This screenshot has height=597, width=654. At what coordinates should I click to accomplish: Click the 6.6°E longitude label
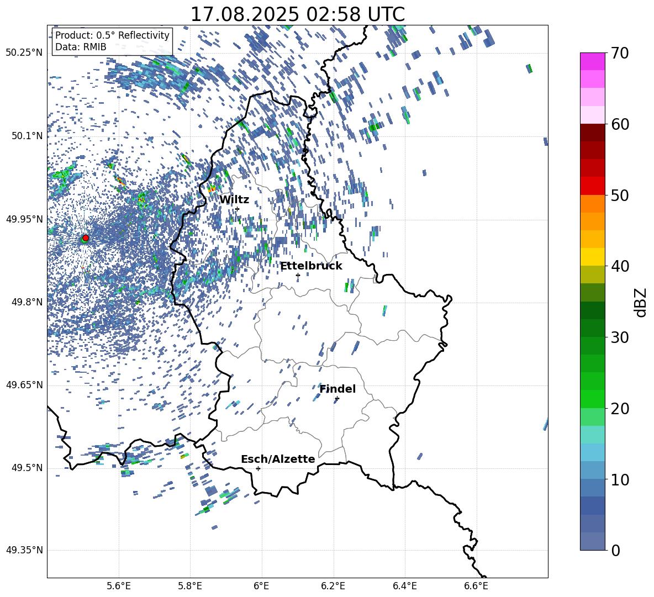[476, 586]
